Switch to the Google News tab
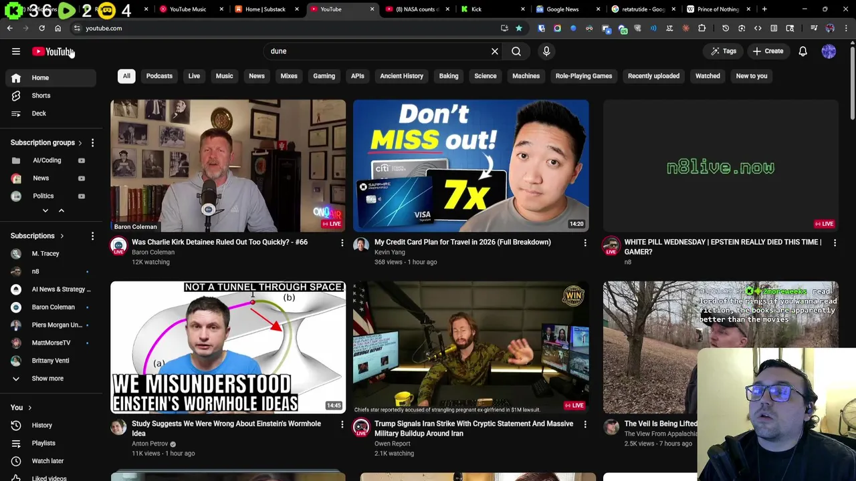This screenshot has width=856, height=481. pyautogui.click(x=562, y=9)
